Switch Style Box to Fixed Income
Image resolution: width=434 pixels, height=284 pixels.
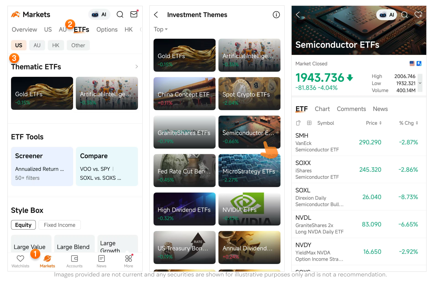pyautogui.click(x=59, y=225)
